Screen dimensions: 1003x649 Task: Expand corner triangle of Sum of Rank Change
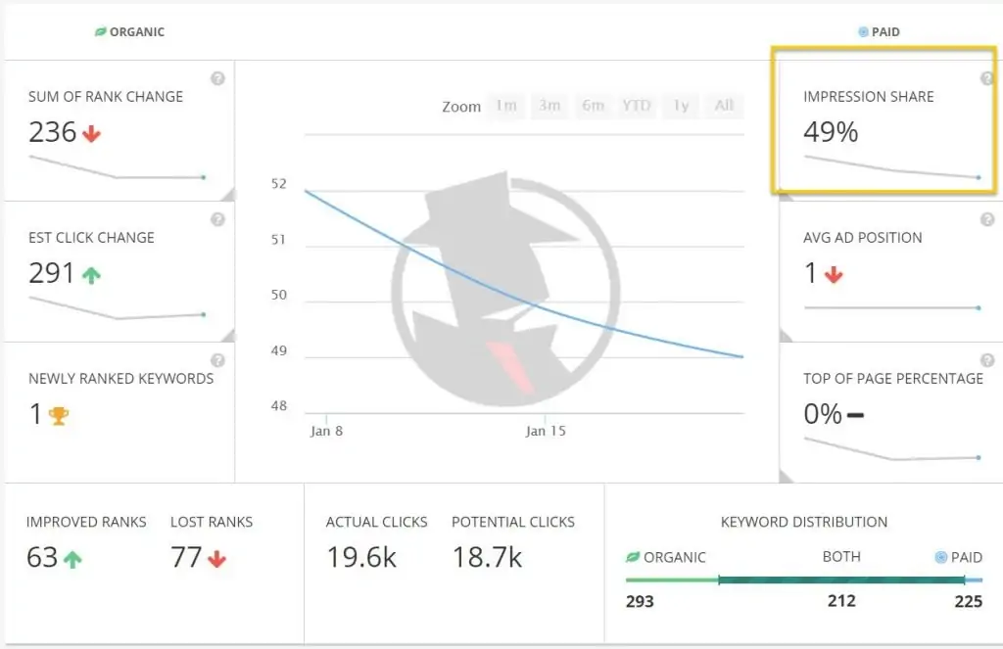(227, 194)
